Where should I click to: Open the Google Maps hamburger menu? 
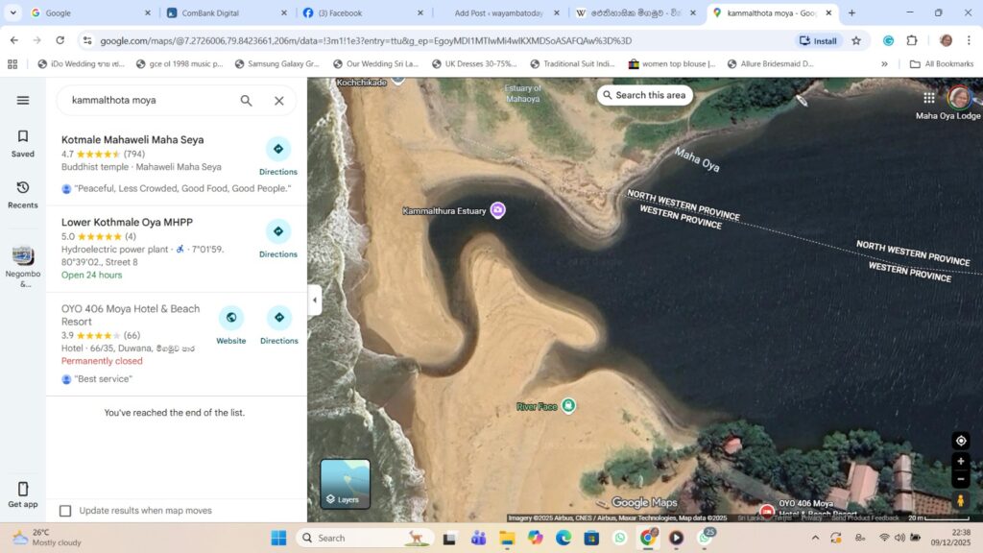pyautogui.click(x=23, y=100)
